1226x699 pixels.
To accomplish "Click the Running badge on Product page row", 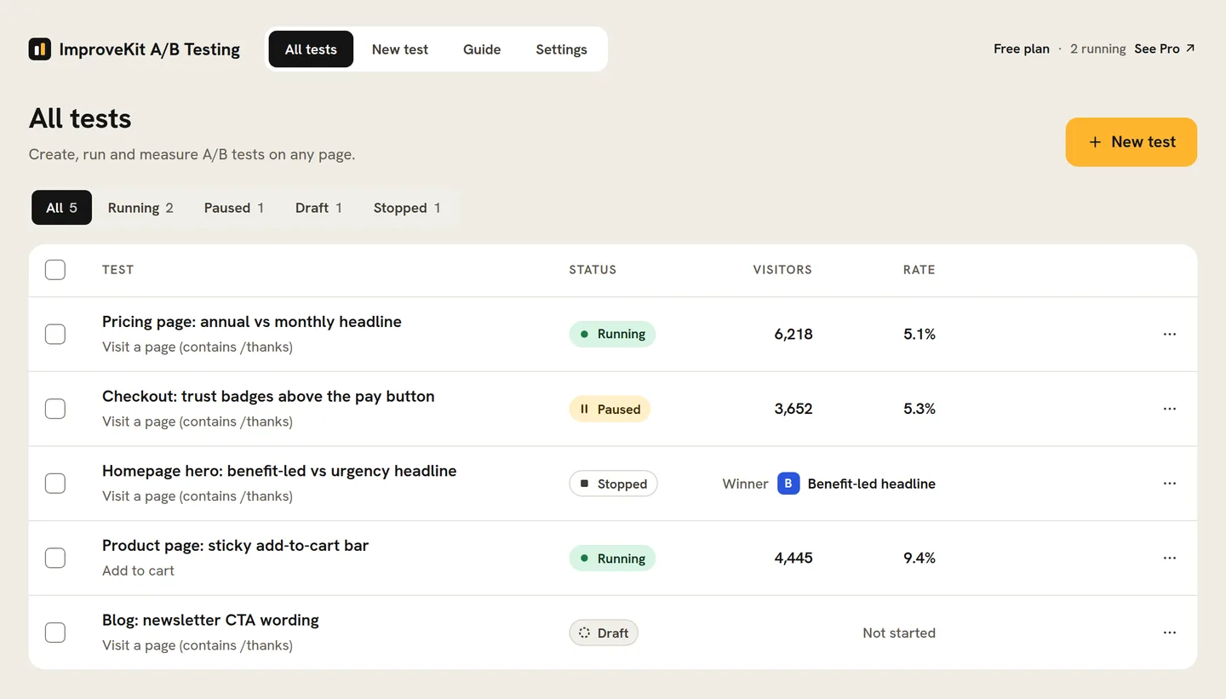I will click(612, 559).
